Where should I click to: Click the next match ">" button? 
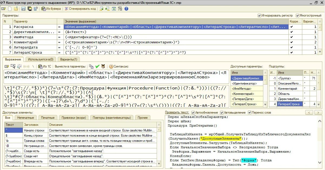pos(318,113)
